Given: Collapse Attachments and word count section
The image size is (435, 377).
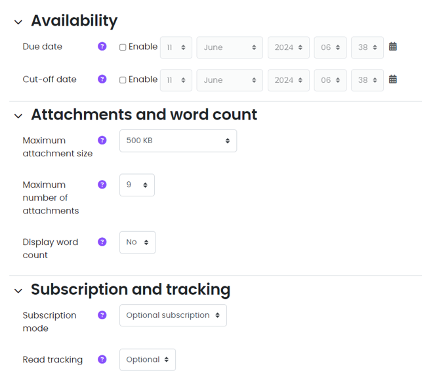Looking at the screenshot, I should coord(18,116).
